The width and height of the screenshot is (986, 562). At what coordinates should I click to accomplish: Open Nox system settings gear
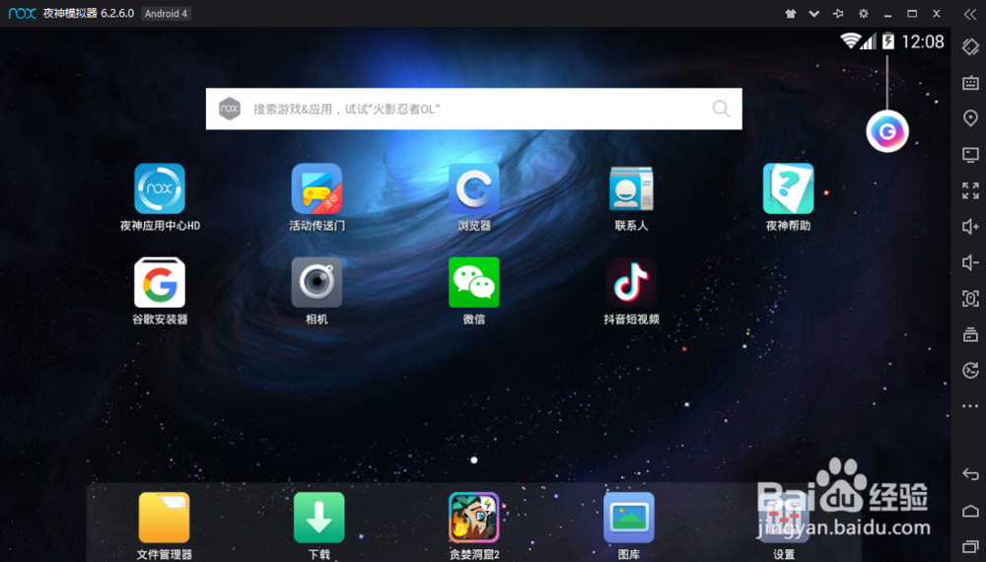click(864, 13)
